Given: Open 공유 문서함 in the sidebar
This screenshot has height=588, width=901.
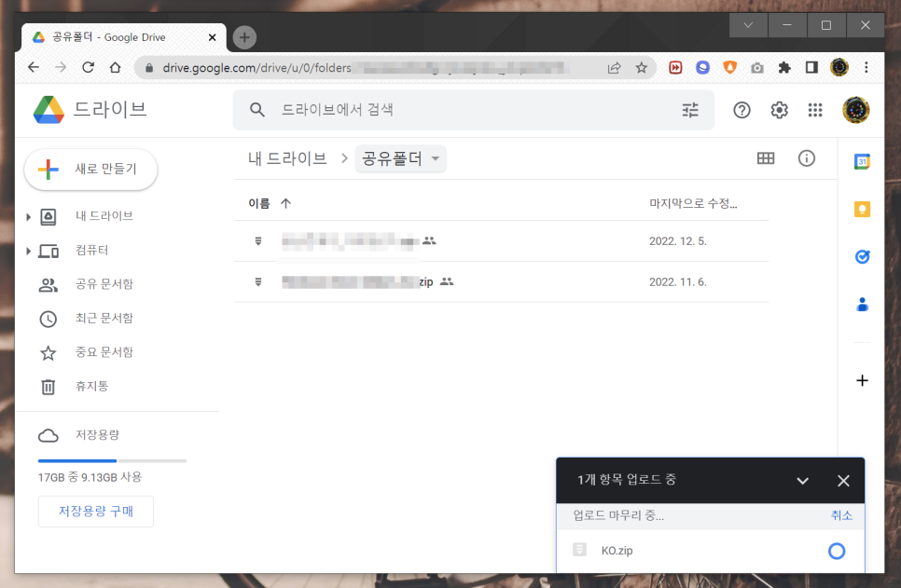Looking at the screenshot, I should (104, 284).
